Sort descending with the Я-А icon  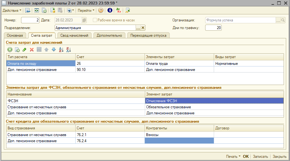(x=68, y=50)
